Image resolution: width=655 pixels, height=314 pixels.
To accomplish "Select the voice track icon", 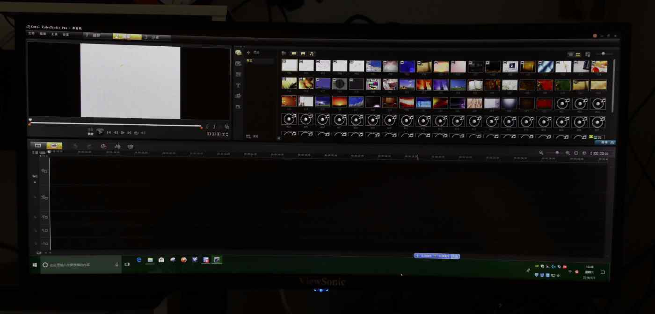I will point(44,230).
